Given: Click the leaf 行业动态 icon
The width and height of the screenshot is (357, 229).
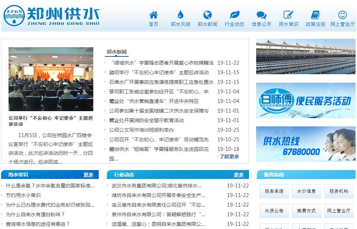Looking at the screenshot, I should 234,15.
